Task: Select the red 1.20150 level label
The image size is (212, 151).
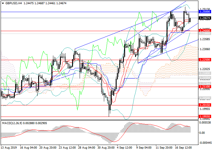Action: [x=205, y=105]
